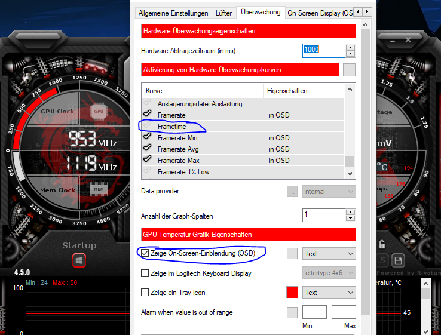Select the Überwachung tab

click(261, 12)
